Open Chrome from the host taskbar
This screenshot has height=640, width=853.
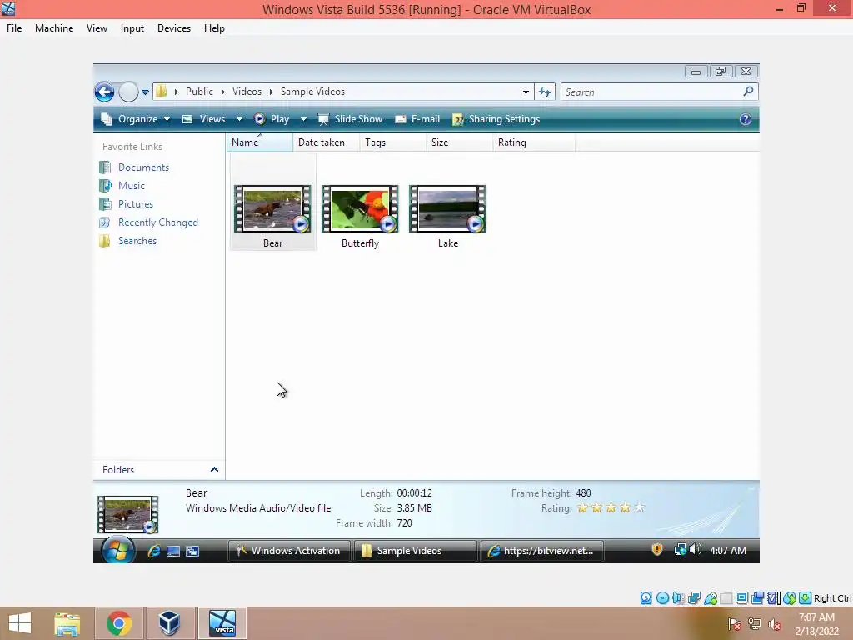click(x=118, y=623)
